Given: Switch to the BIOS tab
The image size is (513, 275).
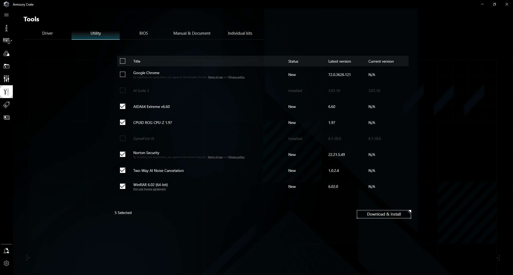Looking at the screenshot, I should click(x=144, y=33).
